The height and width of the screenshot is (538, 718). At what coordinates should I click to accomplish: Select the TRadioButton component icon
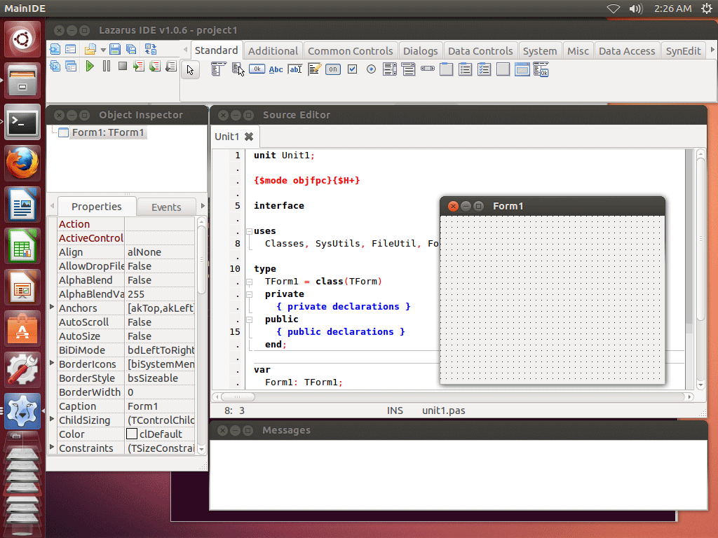pos(371,69)
